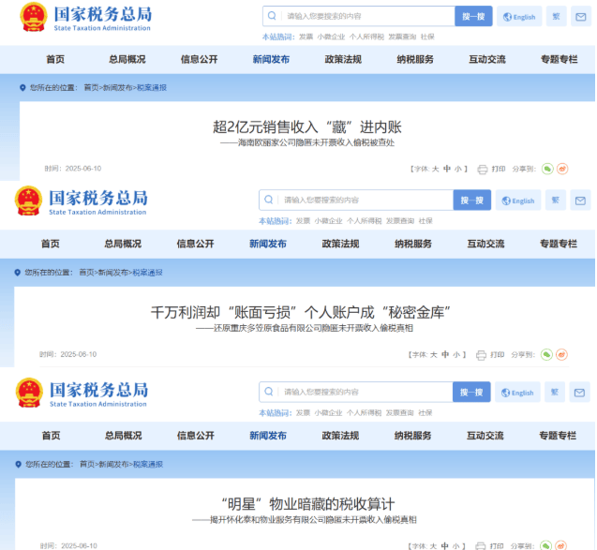Image resolution: width=597 pixels, height=550 pixels.
Task: Click the WeChat share icon under the 重庆多笠原 article
Action: coord(547,355)
